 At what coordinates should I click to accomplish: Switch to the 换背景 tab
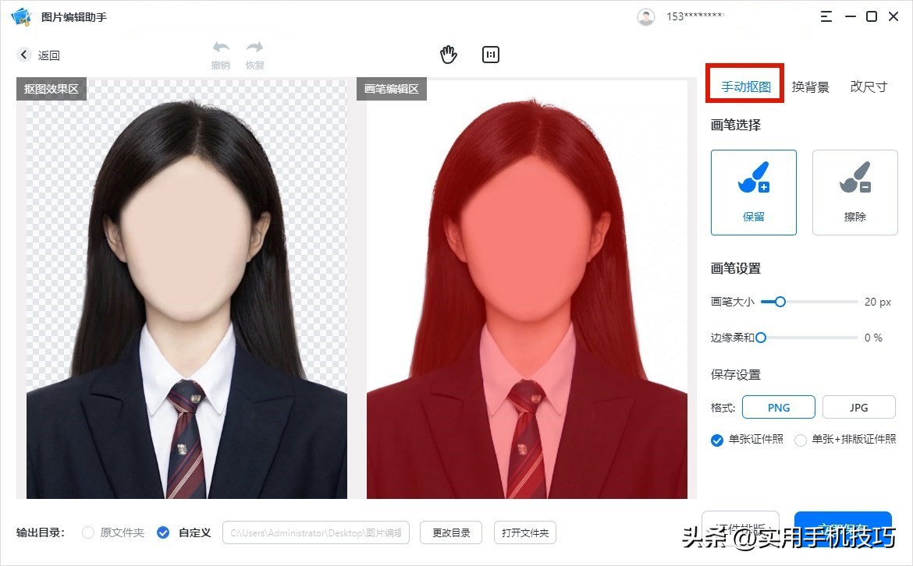point(811,87)
